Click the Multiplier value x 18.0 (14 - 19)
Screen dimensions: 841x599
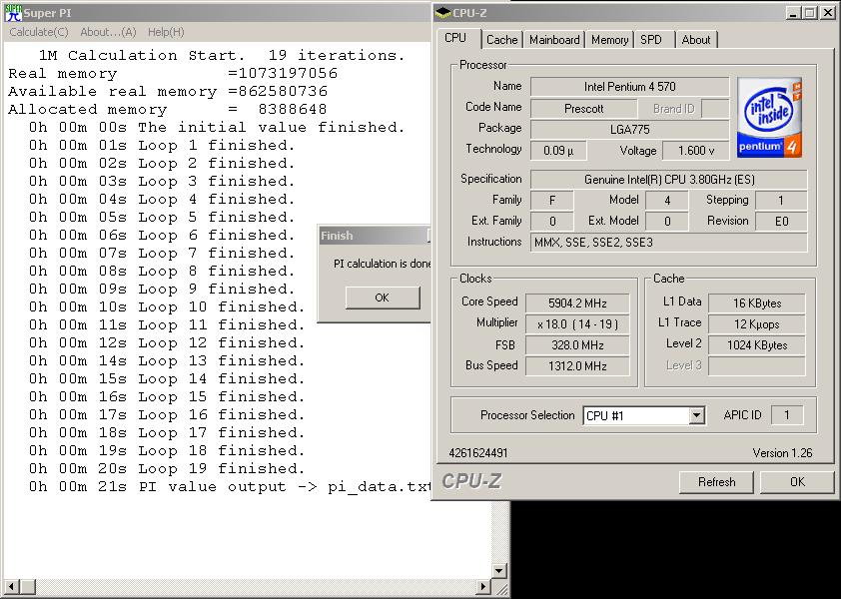(x=577, y=324)
